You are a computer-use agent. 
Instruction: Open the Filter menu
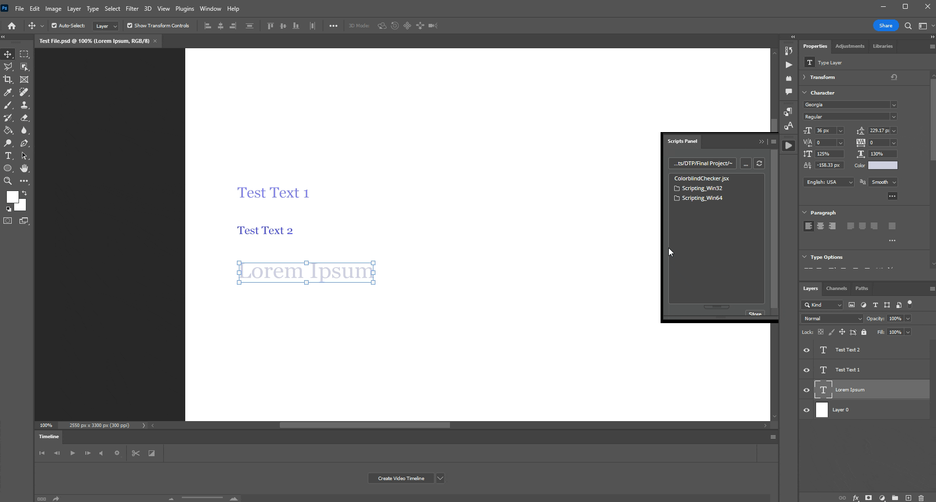(132, 9)
